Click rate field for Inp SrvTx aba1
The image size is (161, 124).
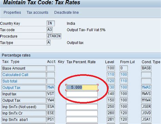[82, 120]
